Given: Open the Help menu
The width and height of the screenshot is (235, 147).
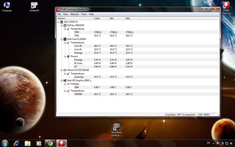Looking at the screenshot, I should (x=91, y=14).
